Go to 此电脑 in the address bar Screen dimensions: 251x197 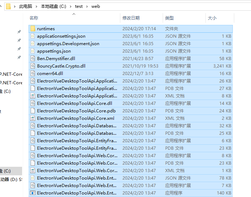(x=26, y=6)
